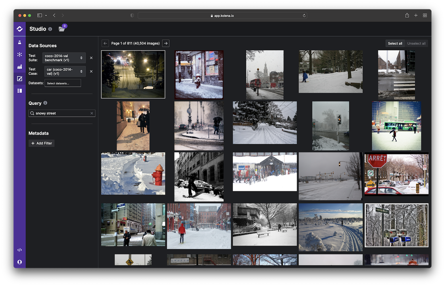Clear the snowy street query text
Image resolution: width=445 pixels, height=286 pixels.
pos(92,113)
